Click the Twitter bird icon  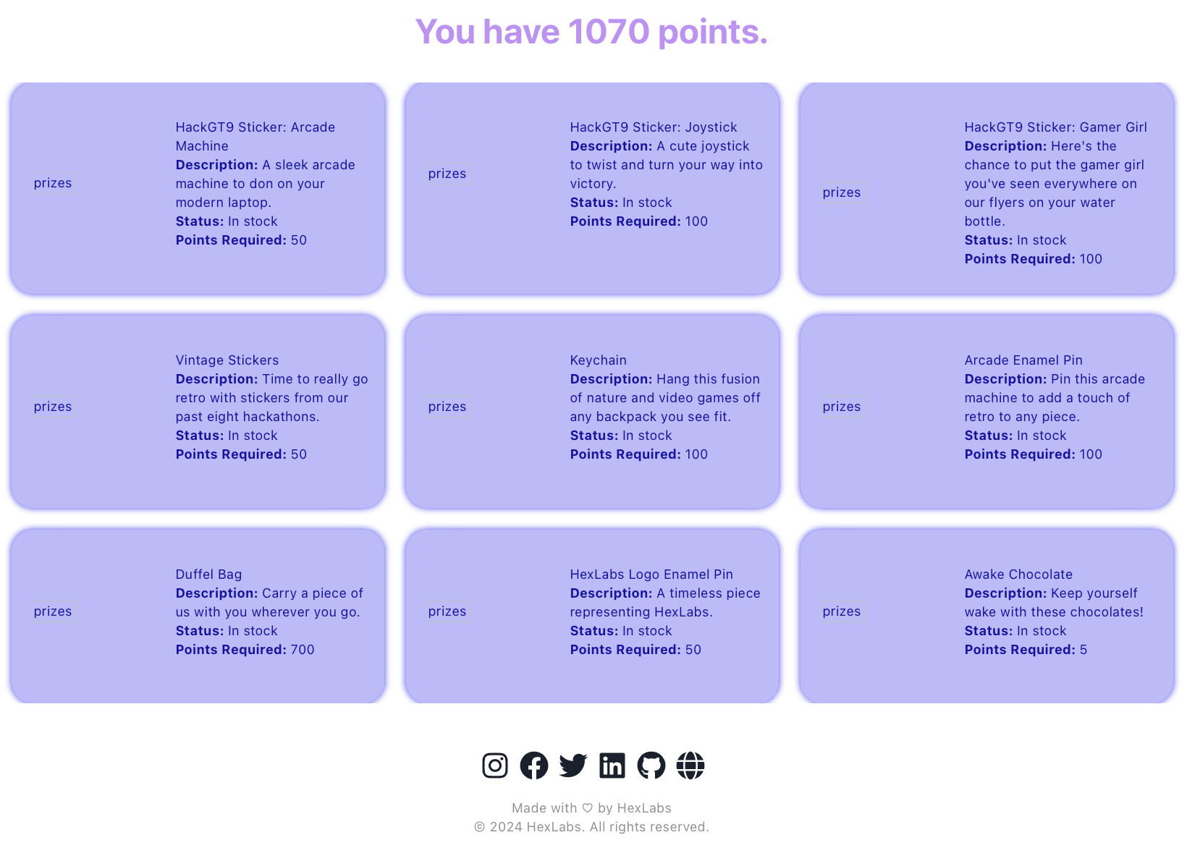[x=573, y=766]
